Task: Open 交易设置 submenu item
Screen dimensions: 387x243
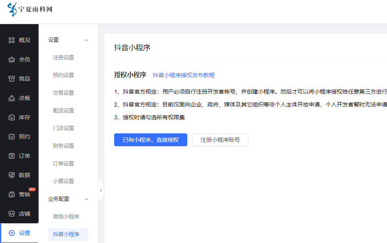Action: coord(63,93)
